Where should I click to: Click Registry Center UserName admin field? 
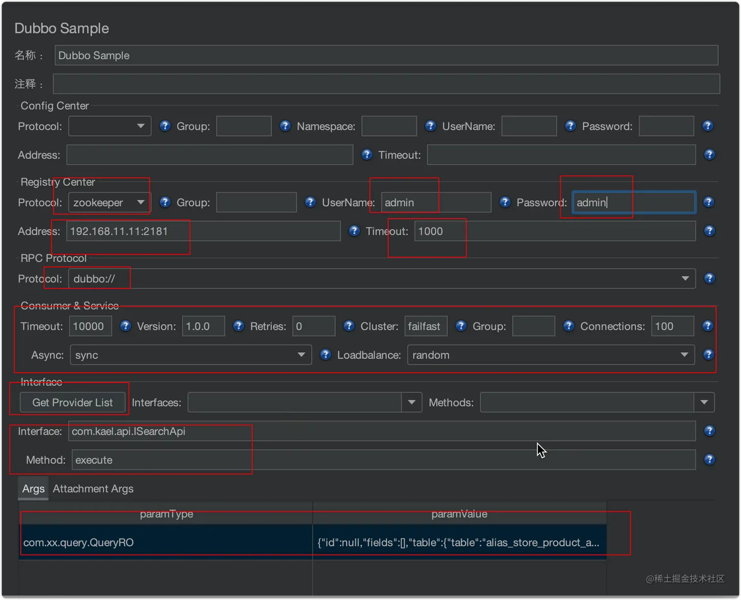click(436, 202)
